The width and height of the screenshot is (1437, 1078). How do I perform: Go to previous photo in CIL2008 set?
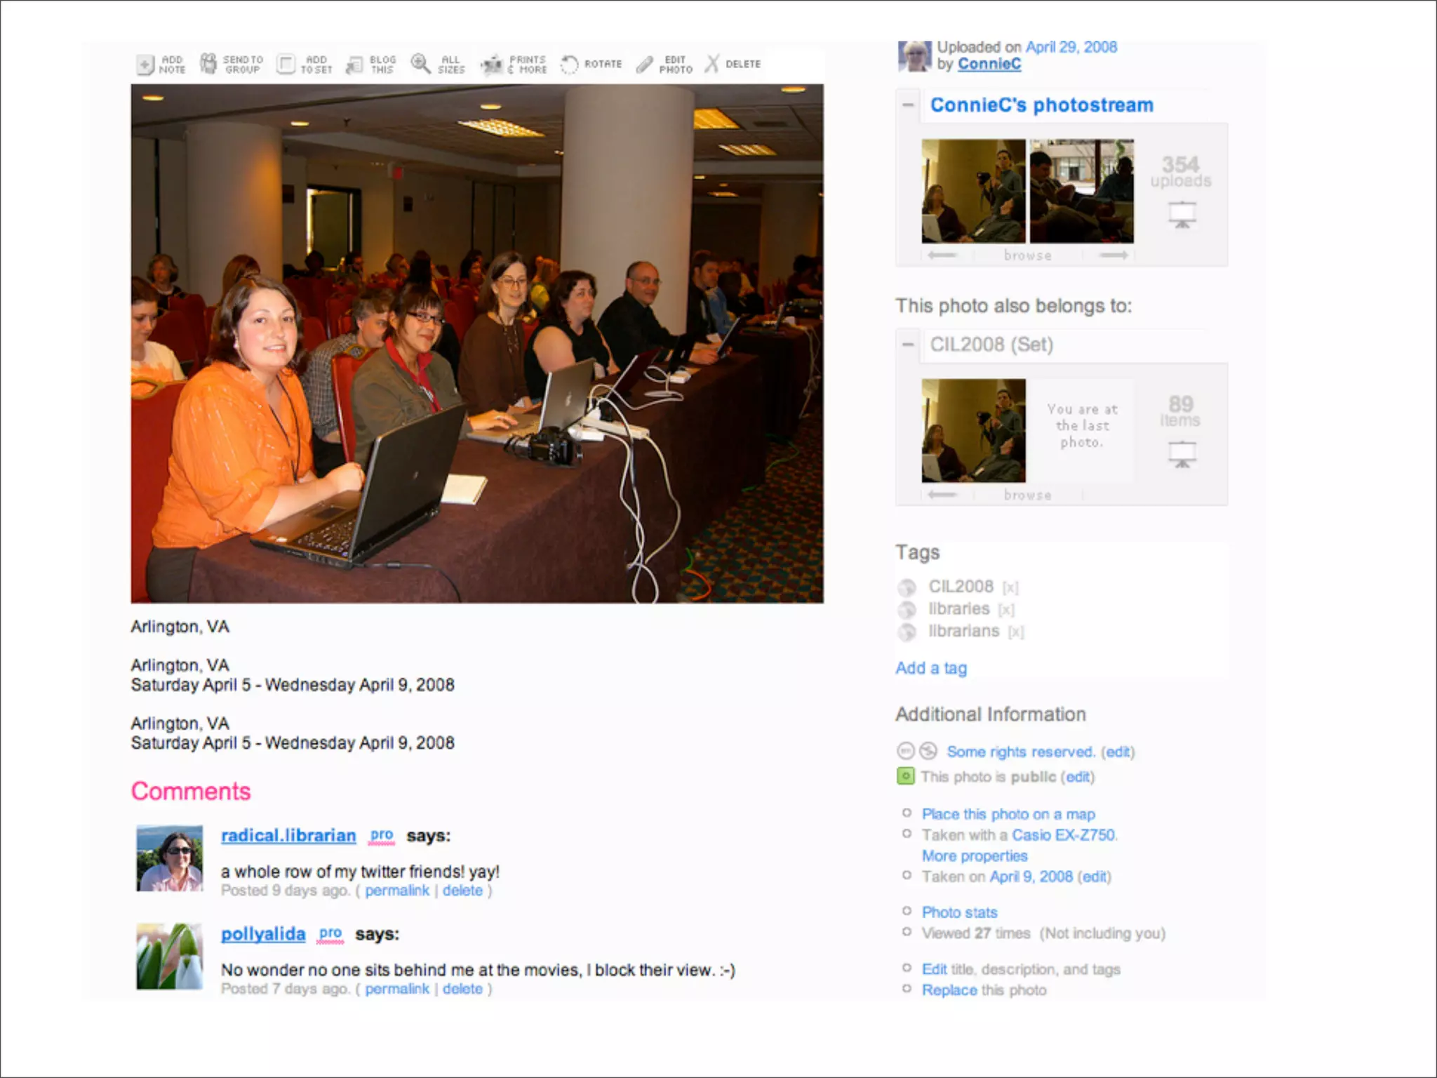(x=942, y=495)
